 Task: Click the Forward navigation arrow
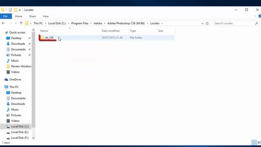click(10, 23)
